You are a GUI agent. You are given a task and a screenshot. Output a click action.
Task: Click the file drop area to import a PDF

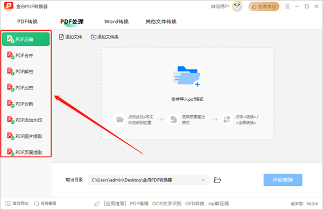(187, 94)
